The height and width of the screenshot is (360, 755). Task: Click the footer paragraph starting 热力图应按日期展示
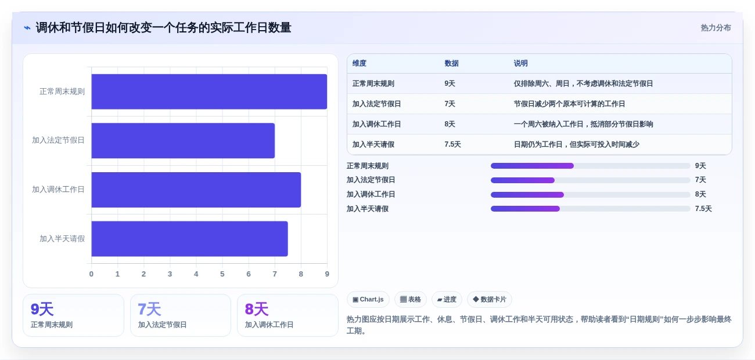[539, 325]
